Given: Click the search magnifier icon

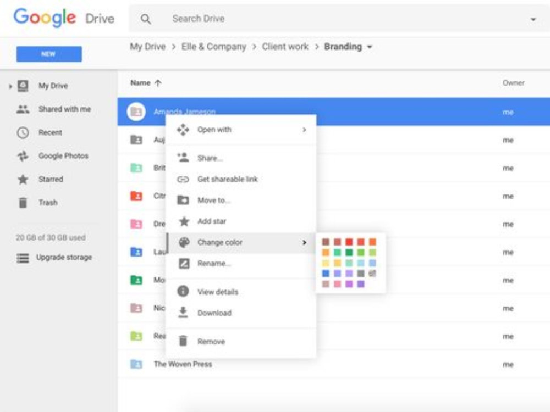Looking at the screenshot, I should pyautogui.click(x=146, y=19).
